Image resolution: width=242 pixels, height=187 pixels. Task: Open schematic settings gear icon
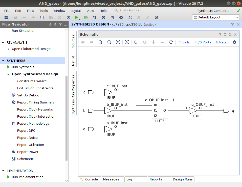[x=234, y=42]
